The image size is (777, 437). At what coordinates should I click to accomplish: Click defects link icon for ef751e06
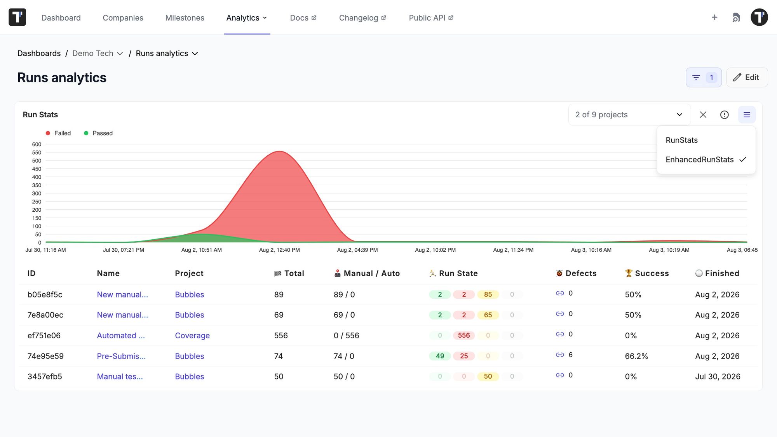coord(560,334)
